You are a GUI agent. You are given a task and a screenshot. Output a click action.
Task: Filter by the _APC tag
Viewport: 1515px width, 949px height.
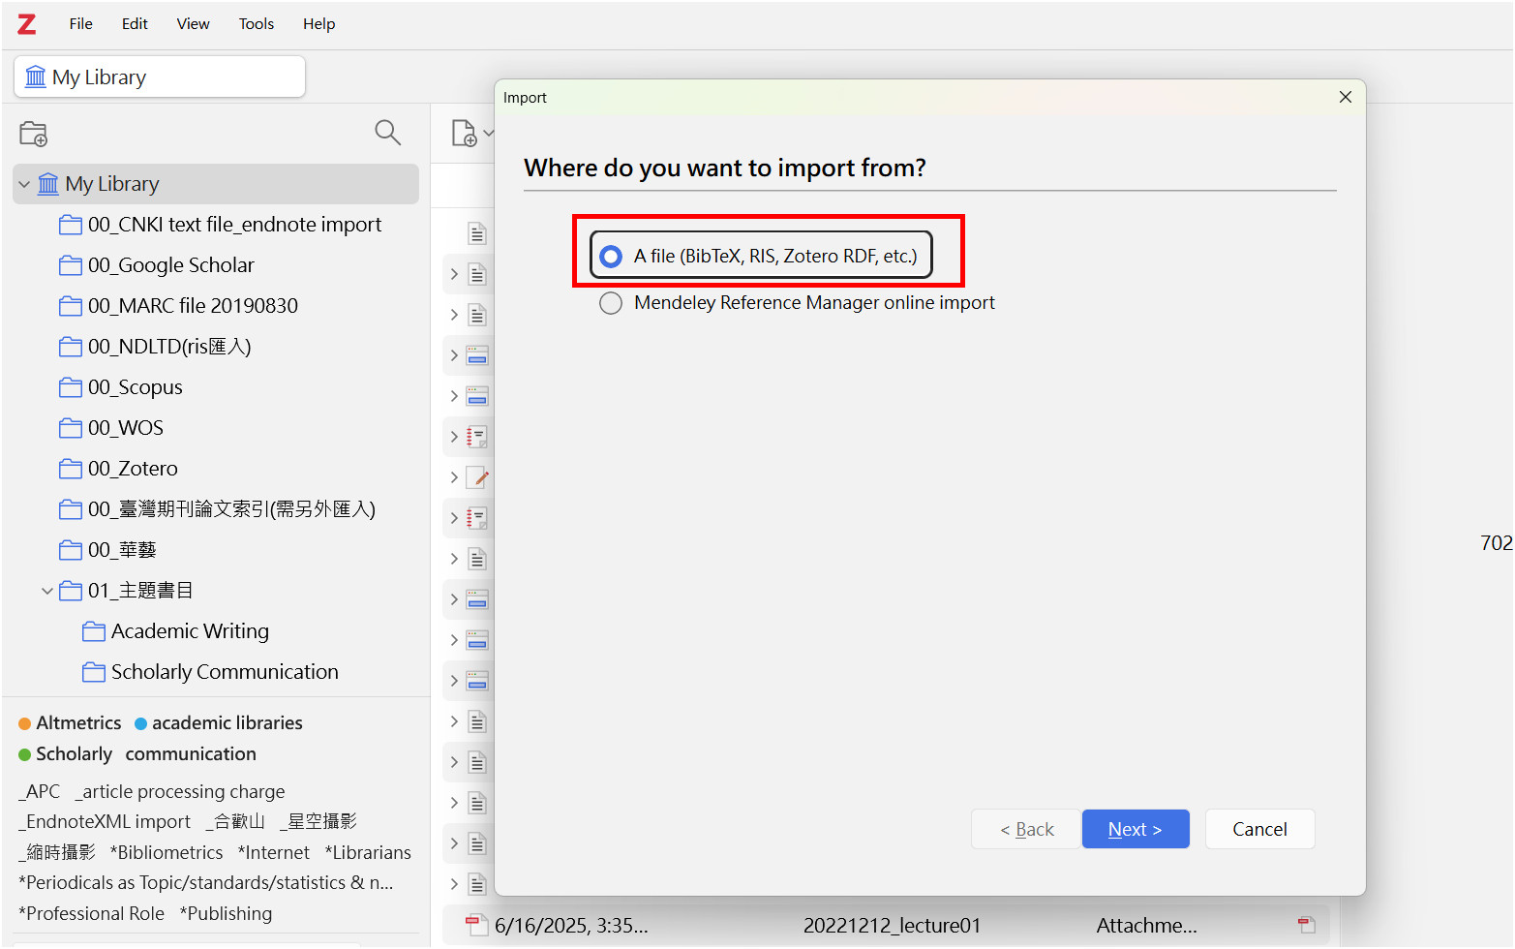click(x=40, y=792)
